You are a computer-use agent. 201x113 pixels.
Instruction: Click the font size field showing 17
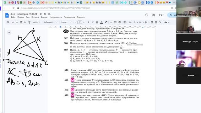(79, 22)
